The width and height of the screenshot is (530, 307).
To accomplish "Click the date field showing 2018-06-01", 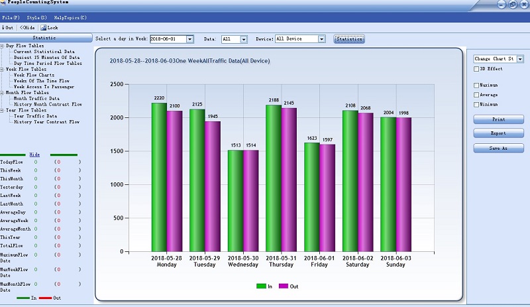I will click(x=168, y=39).
